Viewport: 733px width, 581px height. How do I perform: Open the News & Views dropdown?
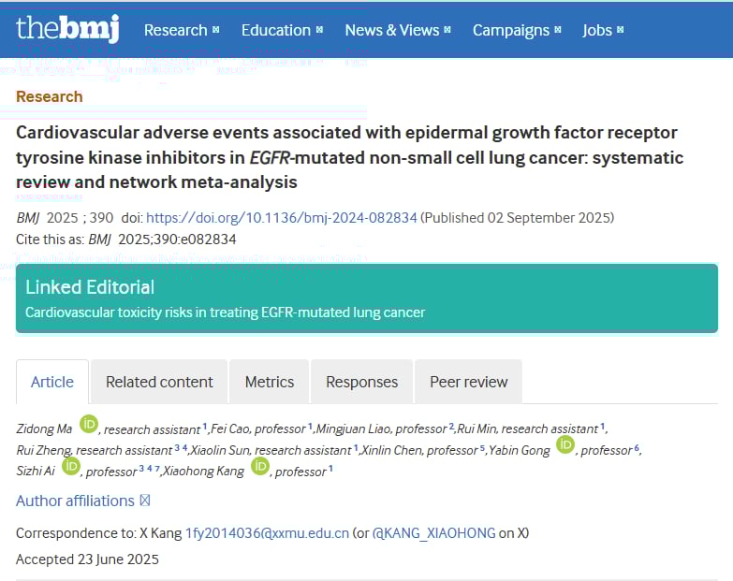397,30
